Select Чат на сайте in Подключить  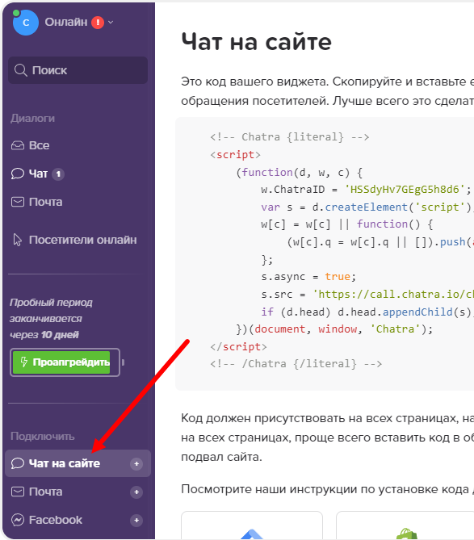78,463
